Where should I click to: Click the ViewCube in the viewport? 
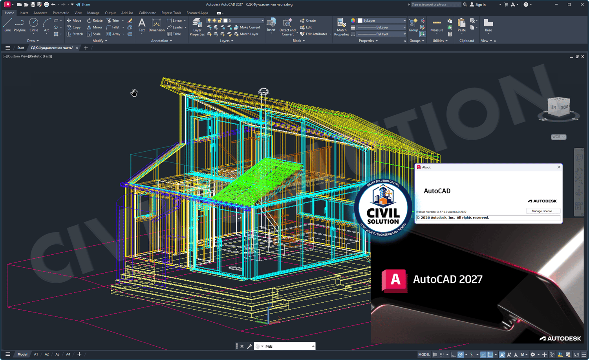pos(559,108)
